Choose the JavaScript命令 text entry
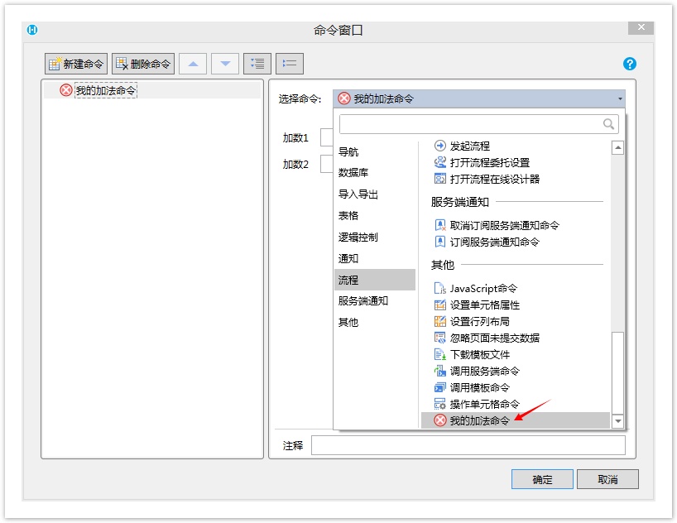This screenshot has height=523, width=677. click(x=483, y=288)
